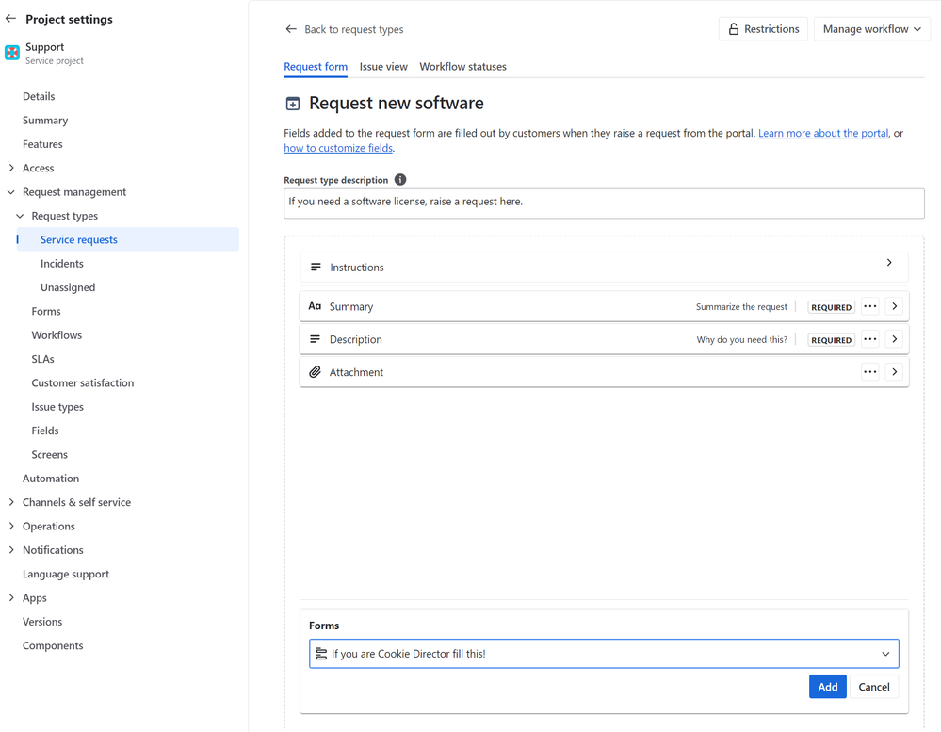Click the Support service project avatar icon
This screenshot has height=732, width=941.
(x=12, y=52)
